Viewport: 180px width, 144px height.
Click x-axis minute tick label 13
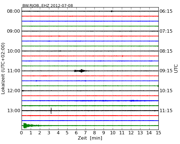coord(140,133)
